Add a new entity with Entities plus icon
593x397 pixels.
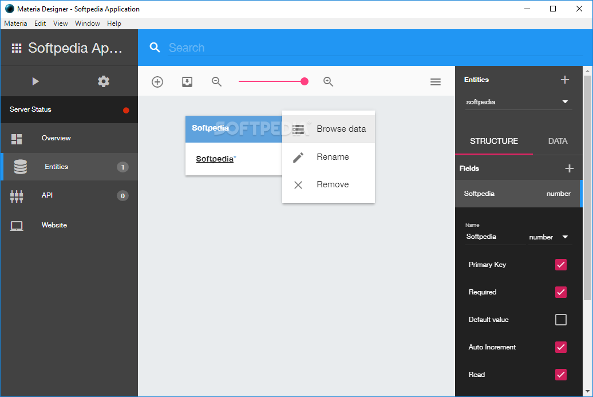pyautogui.click(x=564, y=80)
